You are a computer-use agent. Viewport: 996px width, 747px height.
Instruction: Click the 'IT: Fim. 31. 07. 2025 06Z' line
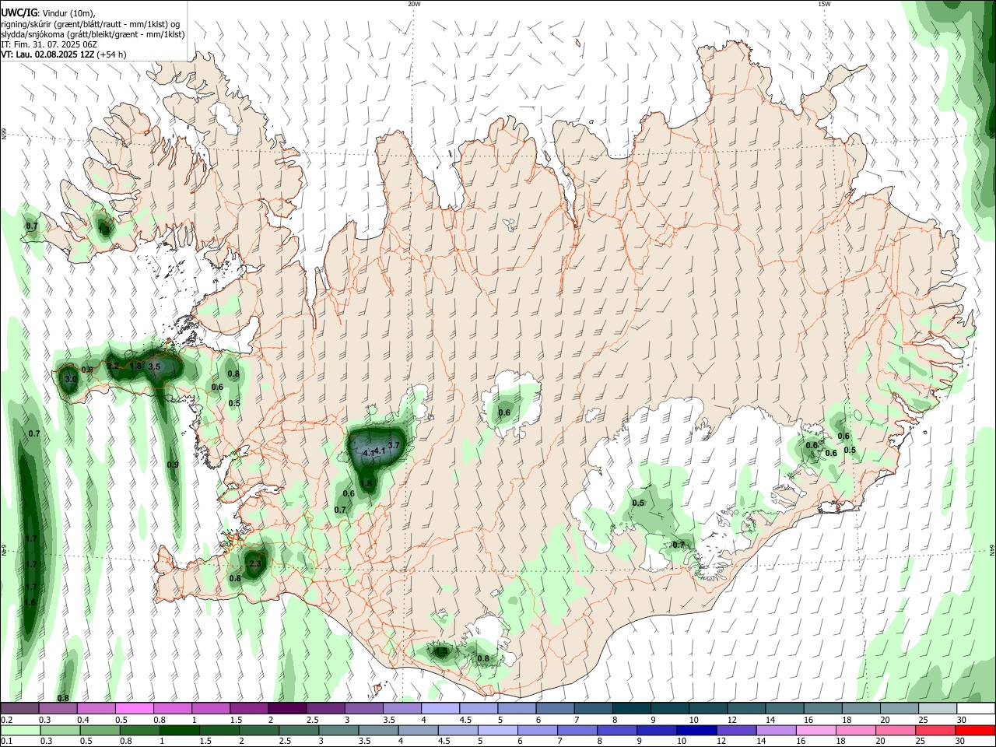coord(49,44)
